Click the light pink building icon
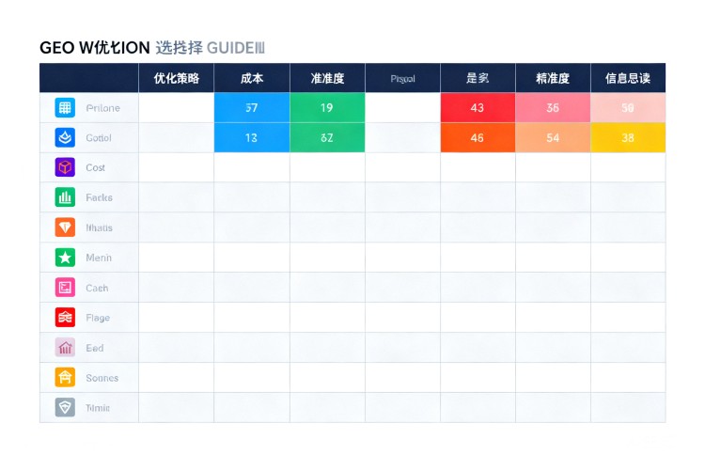Screen dimensions: 705x470 (65, 348)
